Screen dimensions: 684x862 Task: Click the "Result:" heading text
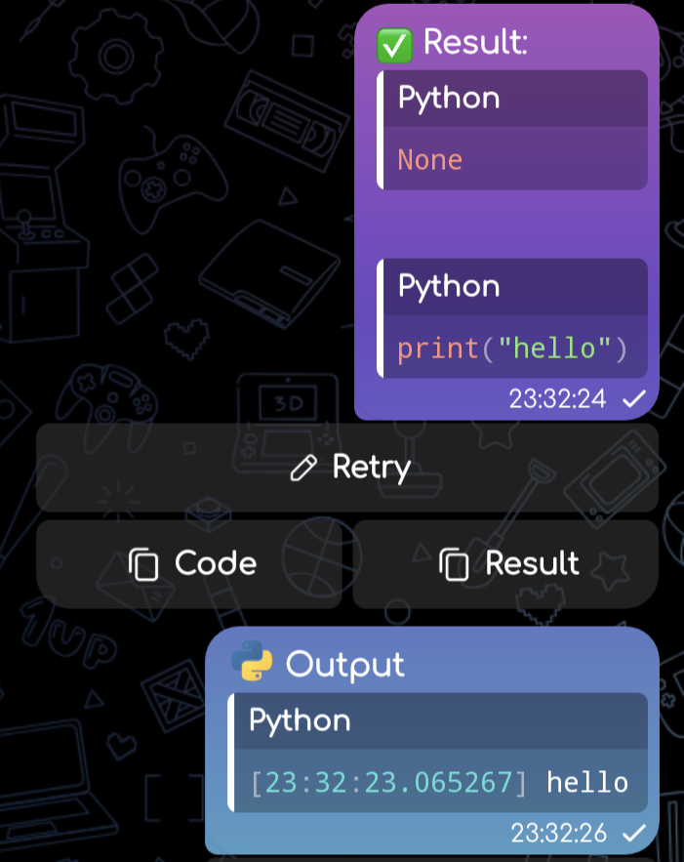tap(475, 42)
